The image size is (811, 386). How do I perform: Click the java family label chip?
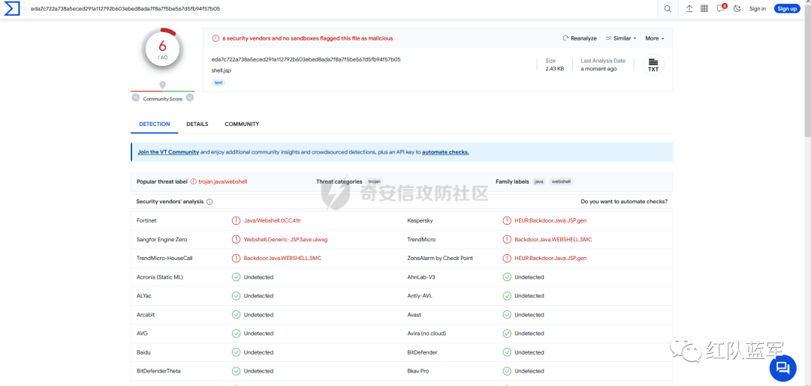click(x=539, y=181)
